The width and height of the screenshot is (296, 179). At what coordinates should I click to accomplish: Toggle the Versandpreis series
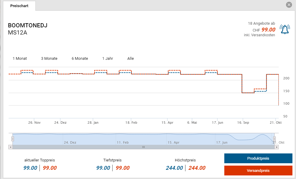tap(258, 171)
